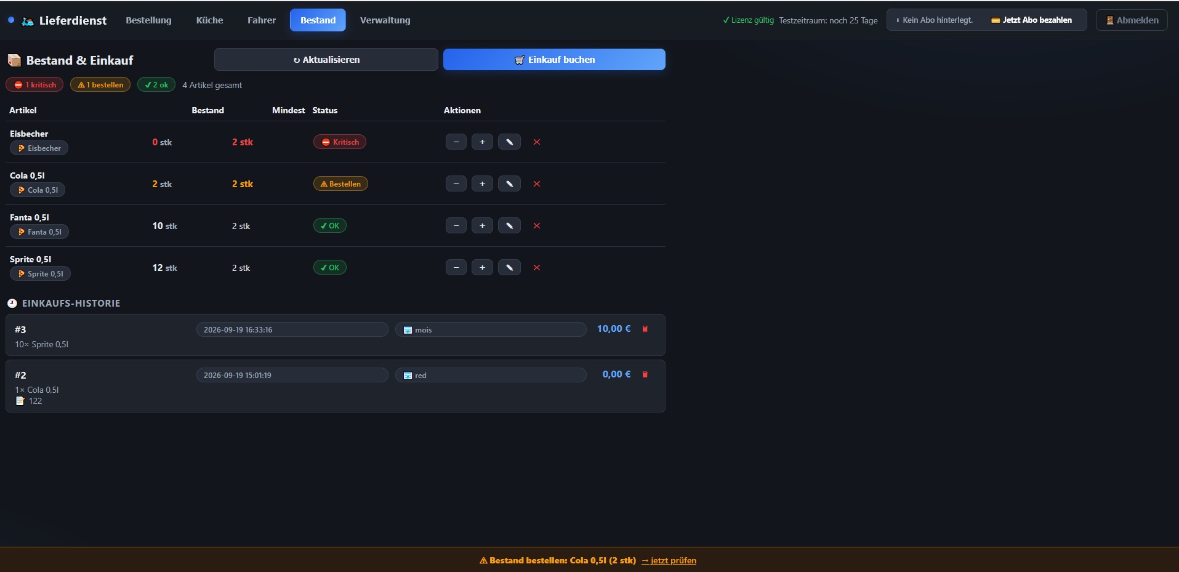Edit the Eisbecher article with pencil icon

tap(509, 142)
